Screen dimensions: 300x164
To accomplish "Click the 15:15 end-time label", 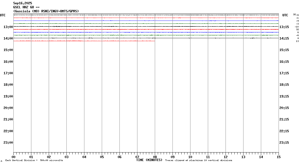I will (284, 50).
